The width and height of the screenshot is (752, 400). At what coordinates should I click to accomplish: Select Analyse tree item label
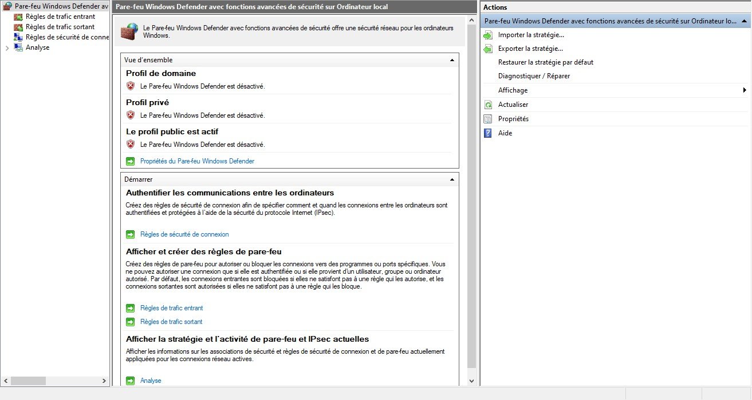click(x=38, y=47)
